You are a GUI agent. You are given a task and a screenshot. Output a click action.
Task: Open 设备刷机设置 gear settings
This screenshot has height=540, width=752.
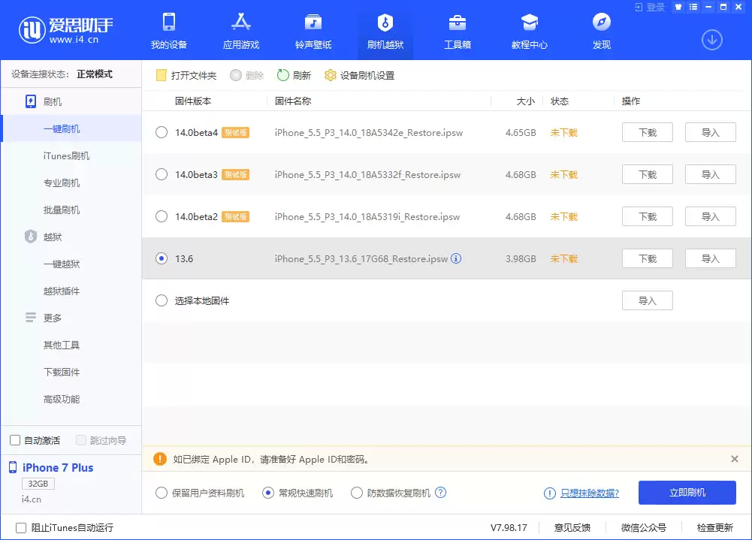click(359, 75)
